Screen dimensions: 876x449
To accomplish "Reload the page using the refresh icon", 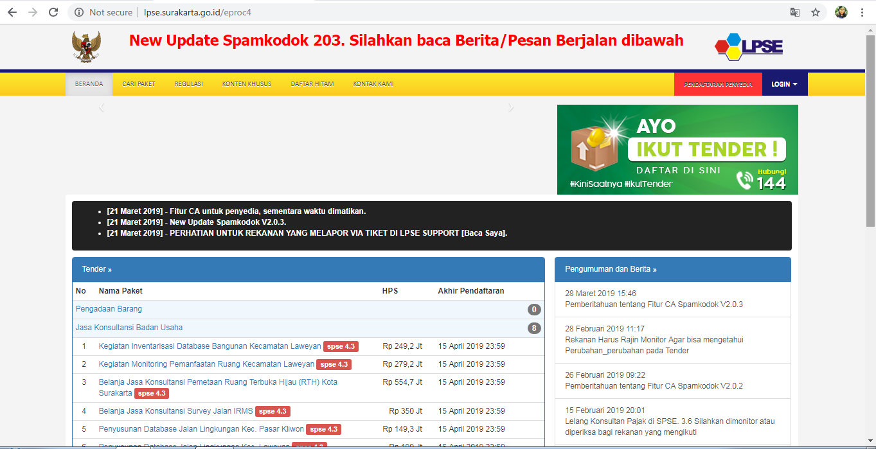I will click(53, 11).
